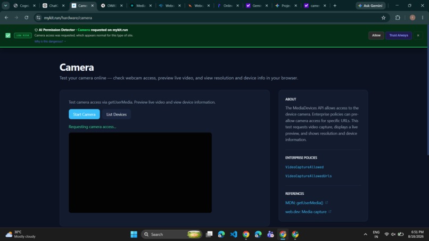Image resolution: width=429 pixels, height=241 pixels.
Task: Open the ENG IN language switcher
Action: (x=376, y=234)
